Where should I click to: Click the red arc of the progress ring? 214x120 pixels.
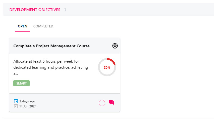coord(113,61)
